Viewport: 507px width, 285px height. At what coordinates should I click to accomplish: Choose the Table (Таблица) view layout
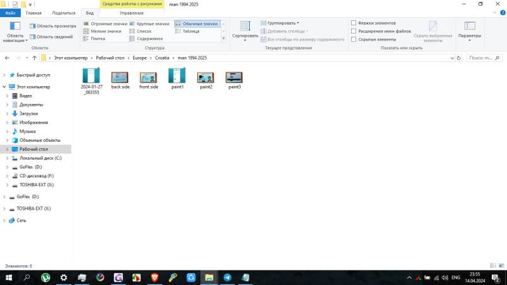pos(191,31)
